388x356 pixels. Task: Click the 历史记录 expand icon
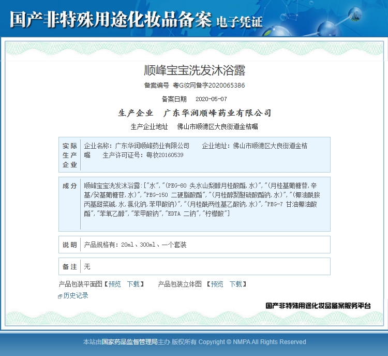[x=60, y=296]
